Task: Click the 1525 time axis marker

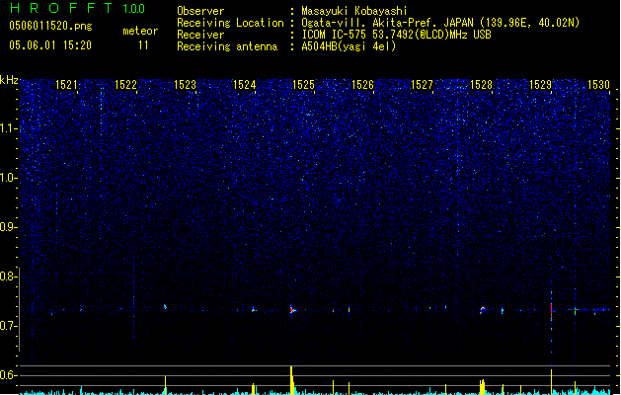Action: click(x=303, y=85)
